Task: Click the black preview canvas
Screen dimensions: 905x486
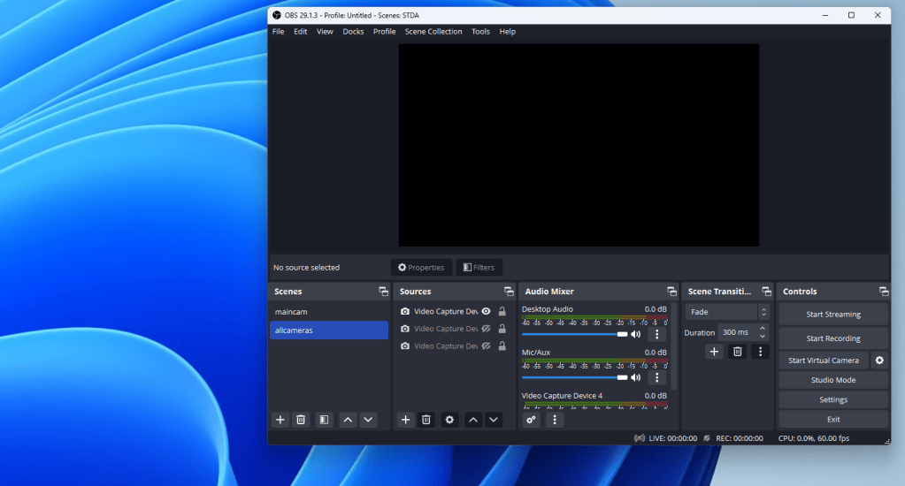Action: pyautogui.click(x=579, y=145)
